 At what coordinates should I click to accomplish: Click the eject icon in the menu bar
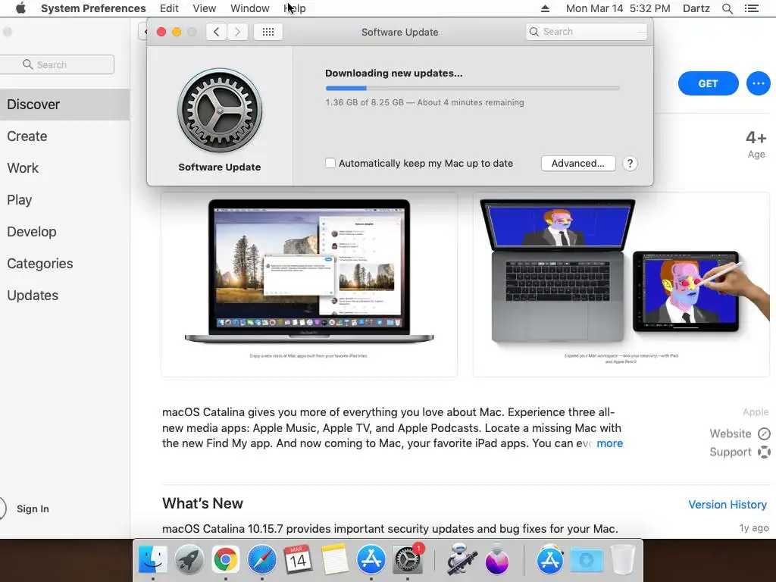click(545, 8)
